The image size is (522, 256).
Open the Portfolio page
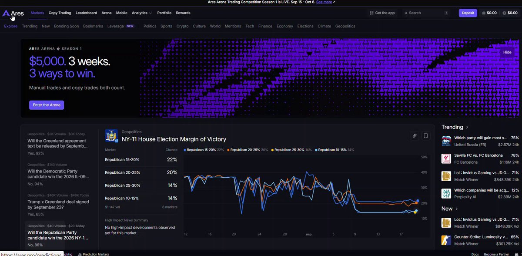coord(164,13)
